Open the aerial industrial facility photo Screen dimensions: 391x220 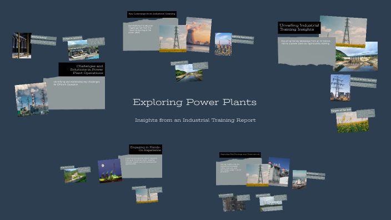pos(83,51)
